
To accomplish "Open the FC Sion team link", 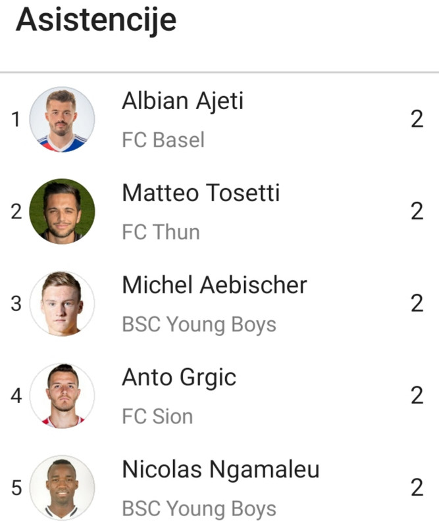I will tap(157, 416).
